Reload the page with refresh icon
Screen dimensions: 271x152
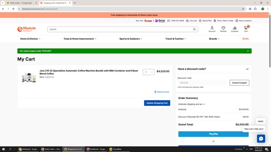click(x=13, y=9)
